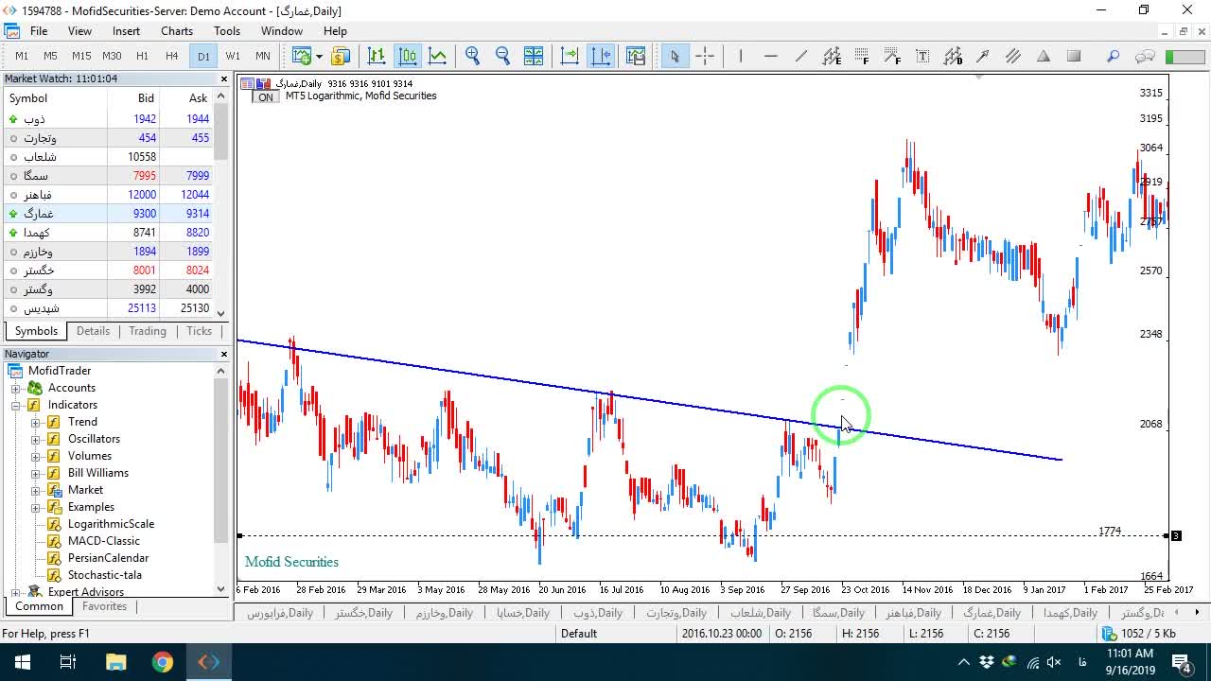The height and width of the screenshot is (681, 1211).
Task: Select the MACD-Classic indicator
Action: 103,541
